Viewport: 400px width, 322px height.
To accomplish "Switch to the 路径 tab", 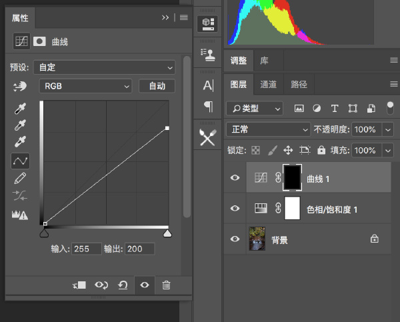I will tap(299, 85).
